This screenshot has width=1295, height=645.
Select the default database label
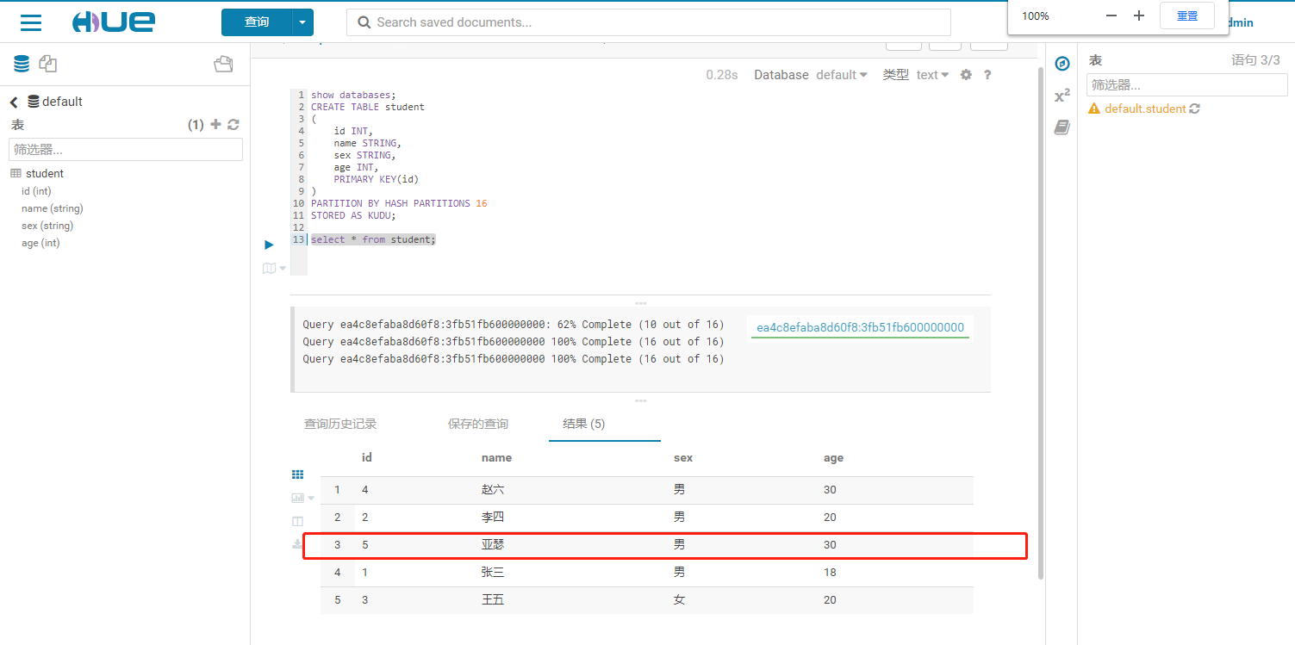point(62,102)
